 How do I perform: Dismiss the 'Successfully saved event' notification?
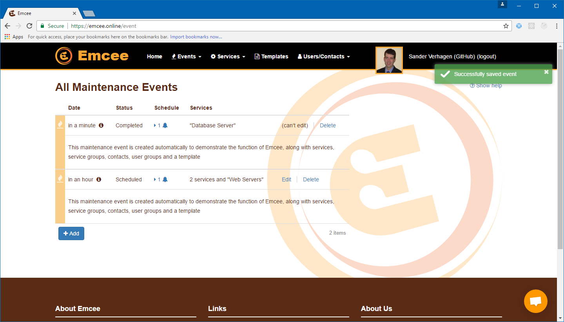[546, 72]
